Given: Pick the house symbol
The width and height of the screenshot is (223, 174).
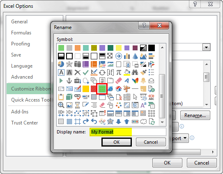Looking at the screenshot, I should pyautogui.click(x=118, y=89).
